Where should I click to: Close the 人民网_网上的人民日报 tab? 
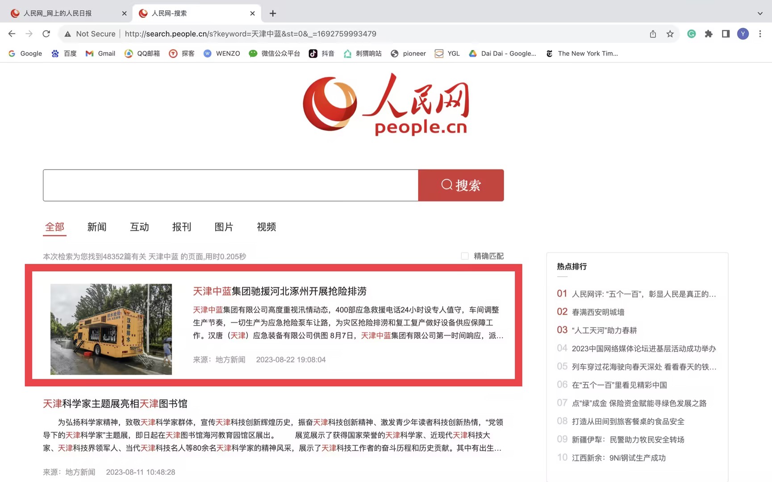point(124,13)
